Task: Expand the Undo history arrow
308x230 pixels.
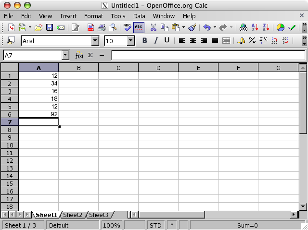Action: pos(215,27)
